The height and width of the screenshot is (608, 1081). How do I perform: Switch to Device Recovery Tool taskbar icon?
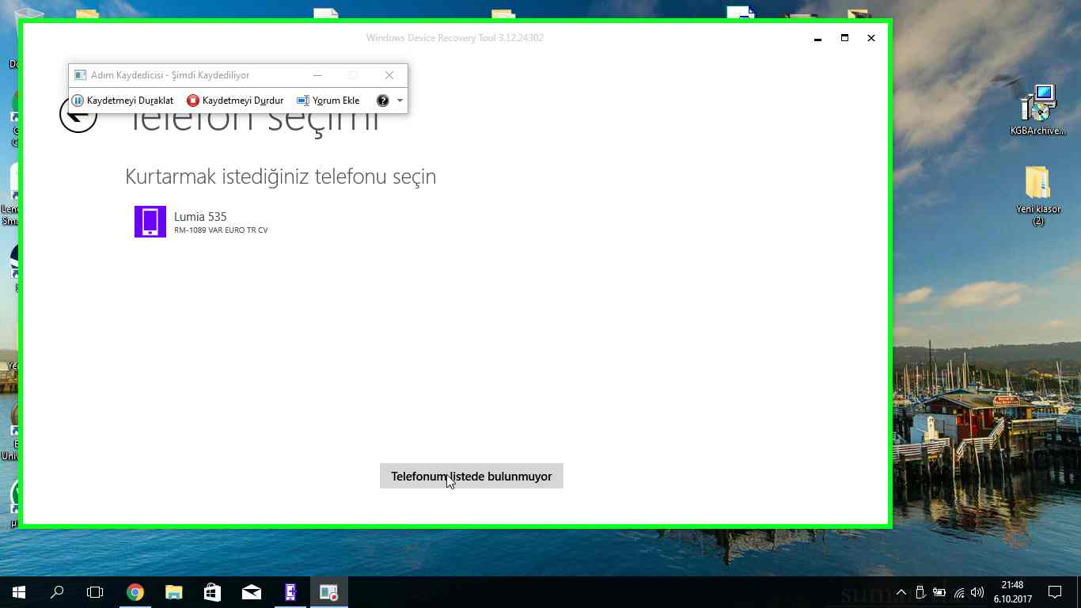click(290, 592)
